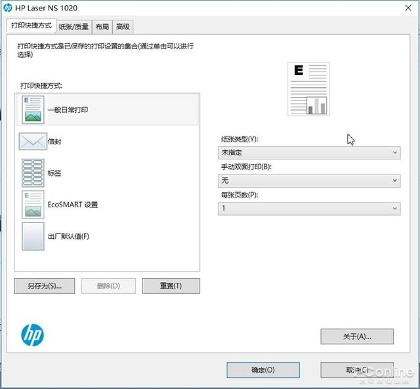The image size is (420, 389).
Task: Click the HP logo in title bar
Action: [x=8, y=8]
